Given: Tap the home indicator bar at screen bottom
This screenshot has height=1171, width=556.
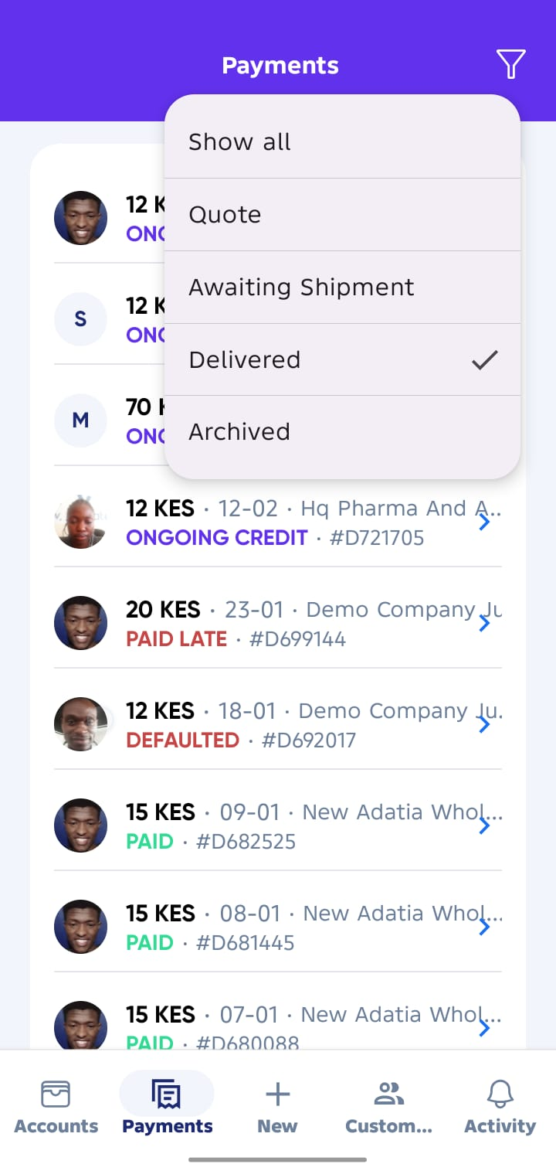Looking at the screenshot, I should (278, 1158).
